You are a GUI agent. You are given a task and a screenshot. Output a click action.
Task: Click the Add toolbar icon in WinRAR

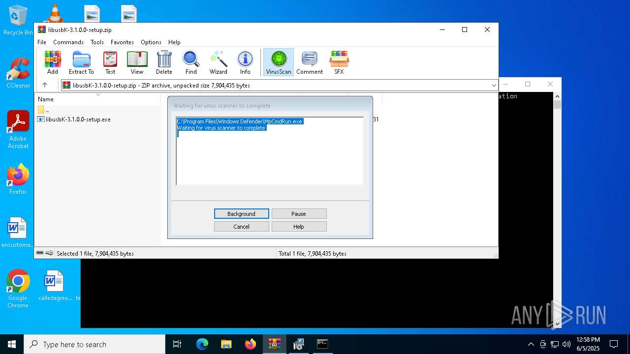click(x=53, y=62)
